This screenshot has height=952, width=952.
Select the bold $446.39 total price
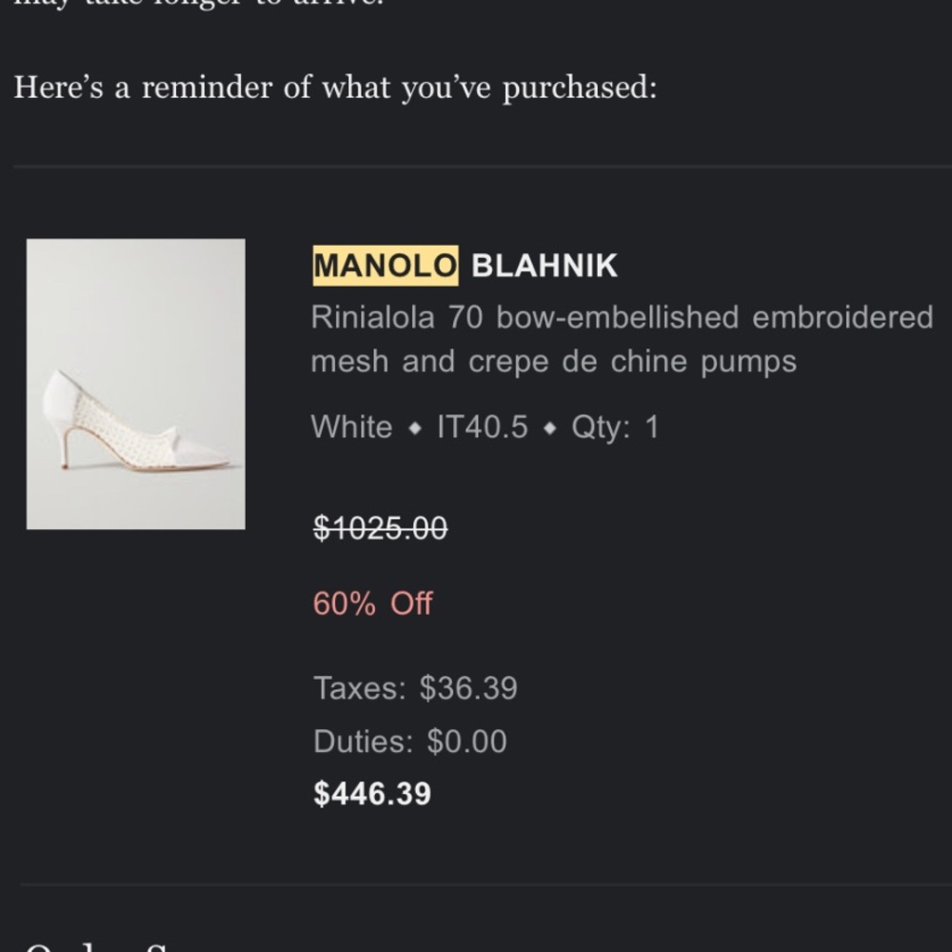pos(372,794)
